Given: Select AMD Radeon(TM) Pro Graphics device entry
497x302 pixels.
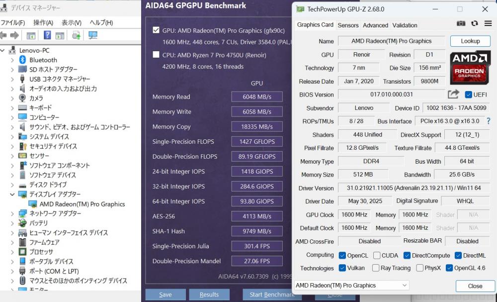Looking at the screenshot, I should [x=82, y=204].
